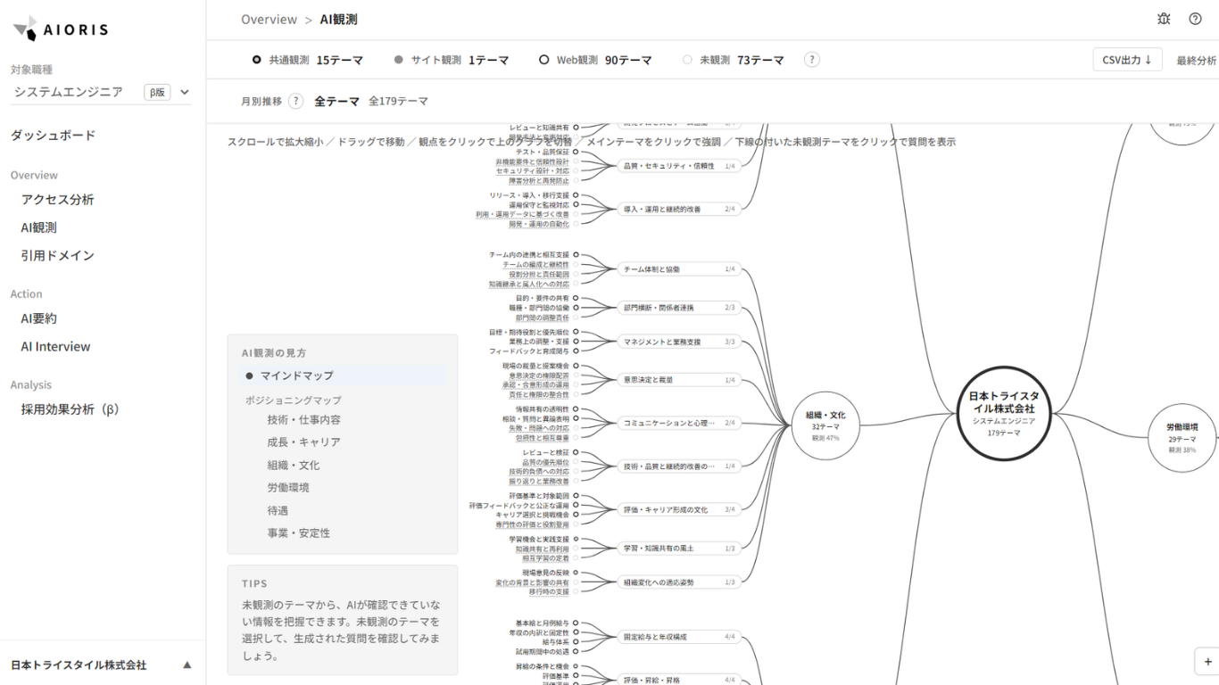The height and width of the screenshot is (685, 1219).
Task: Click the 組織・文化 32テーマ circle node
Action: 825,425
